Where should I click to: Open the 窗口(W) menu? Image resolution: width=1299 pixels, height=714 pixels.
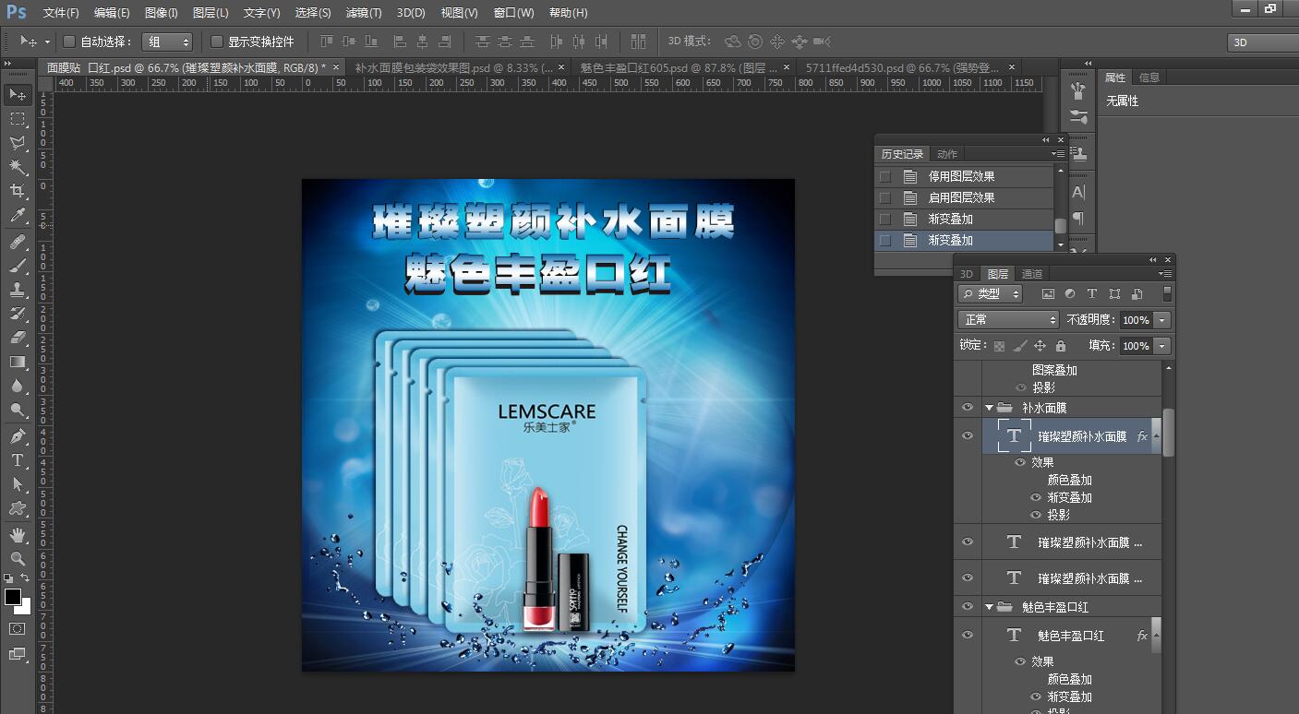(x=513, y=13)
